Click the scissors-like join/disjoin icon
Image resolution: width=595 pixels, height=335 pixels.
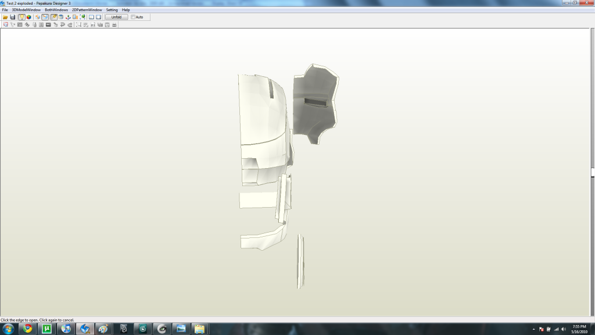13,24
